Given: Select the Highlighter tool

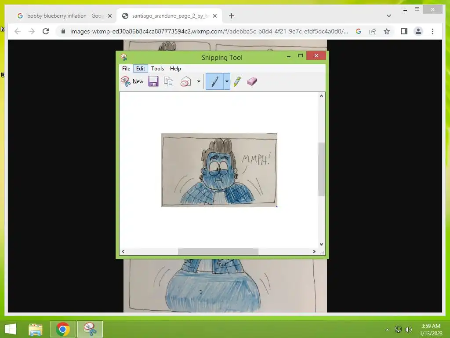Looking at the screenshot, I should click(237, 81).
